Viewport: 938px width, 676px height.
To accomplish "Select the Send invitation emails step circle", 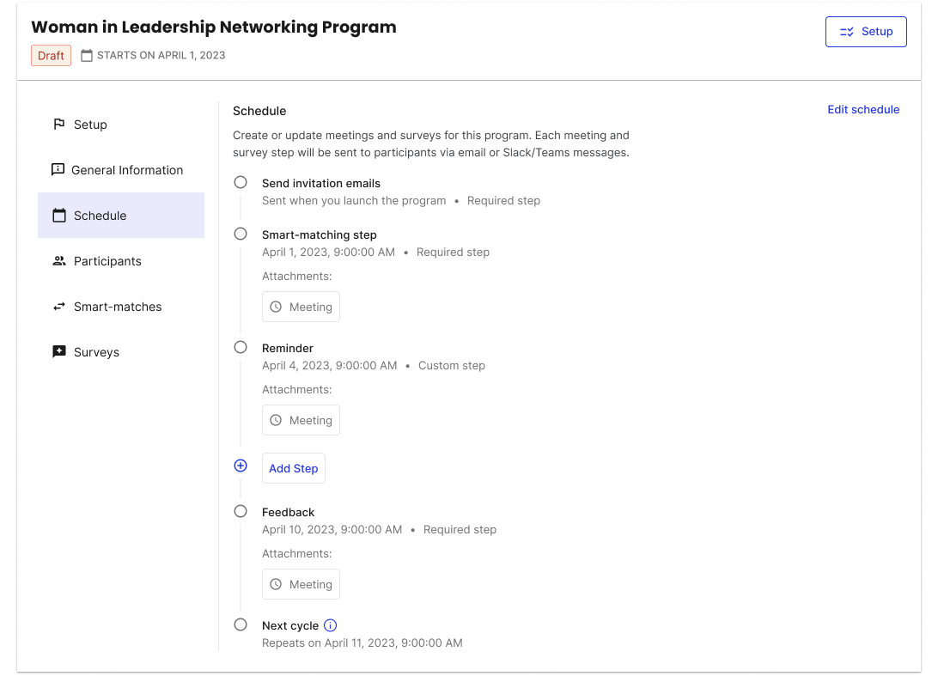I will [x=241, y=182].
